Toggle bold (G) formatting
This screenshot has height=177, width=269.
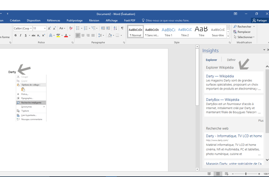pyautogui.click(x=16, y=35)
